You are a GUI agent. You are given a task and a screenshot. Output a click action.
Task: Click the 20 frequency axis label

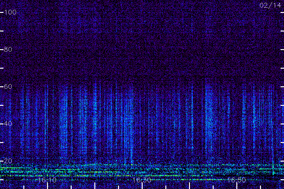coord(8,161)
